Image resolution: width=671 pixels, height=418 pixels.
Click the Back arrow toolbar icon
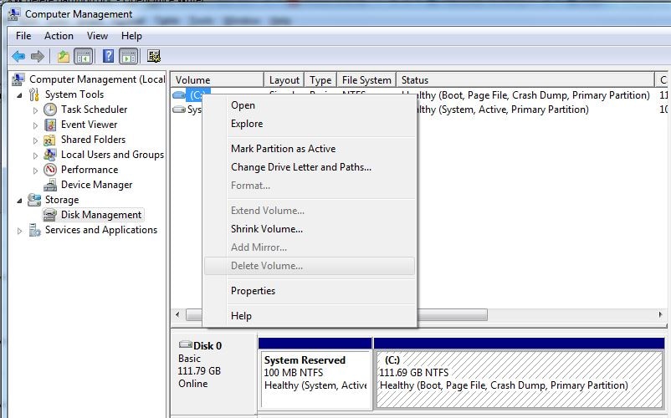(x=18, y=56)
